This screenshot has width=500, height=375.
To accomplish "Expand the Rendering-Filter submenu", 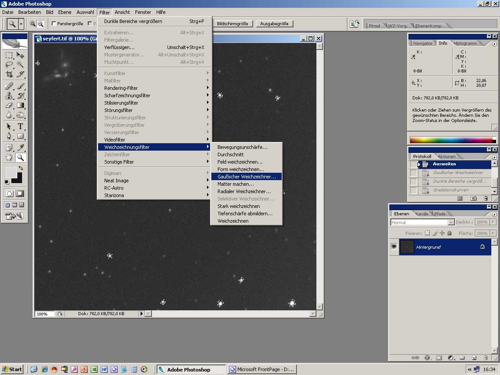I will [154, 88].
